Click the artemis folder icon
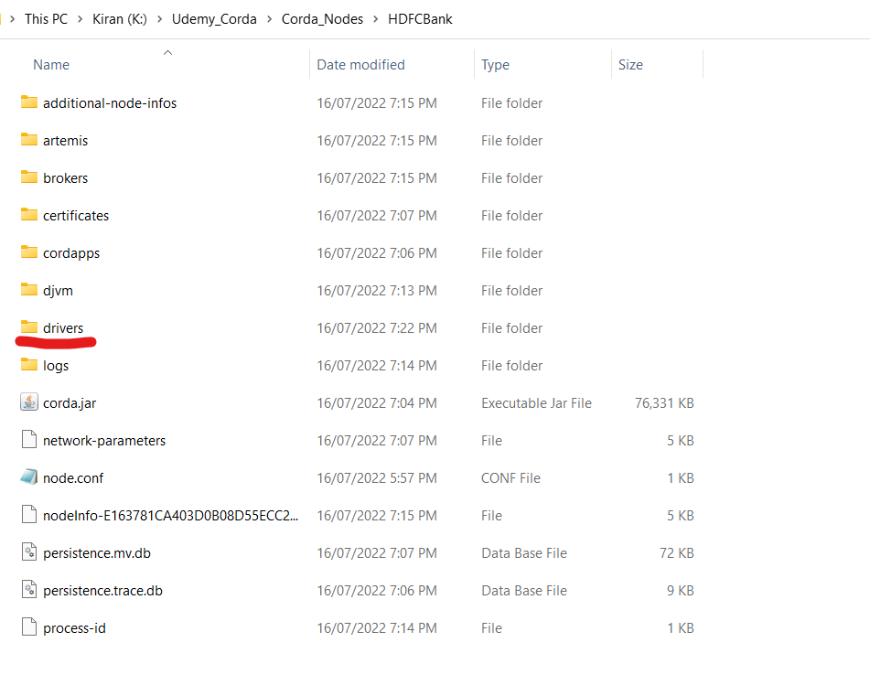The height and width of the screenshot is (696, 870). pyautogui.click(x=29, y=140)
